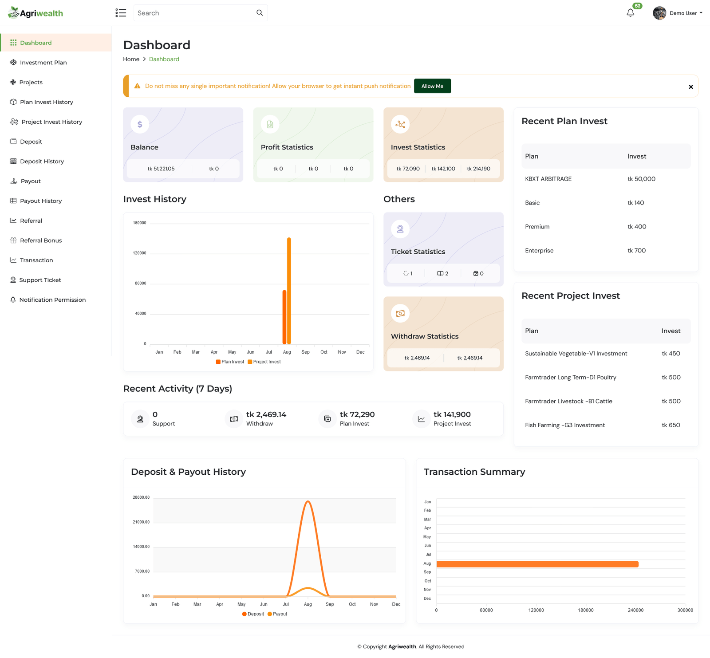Toggle Deposit series in chart legend

tap(253, 614)
